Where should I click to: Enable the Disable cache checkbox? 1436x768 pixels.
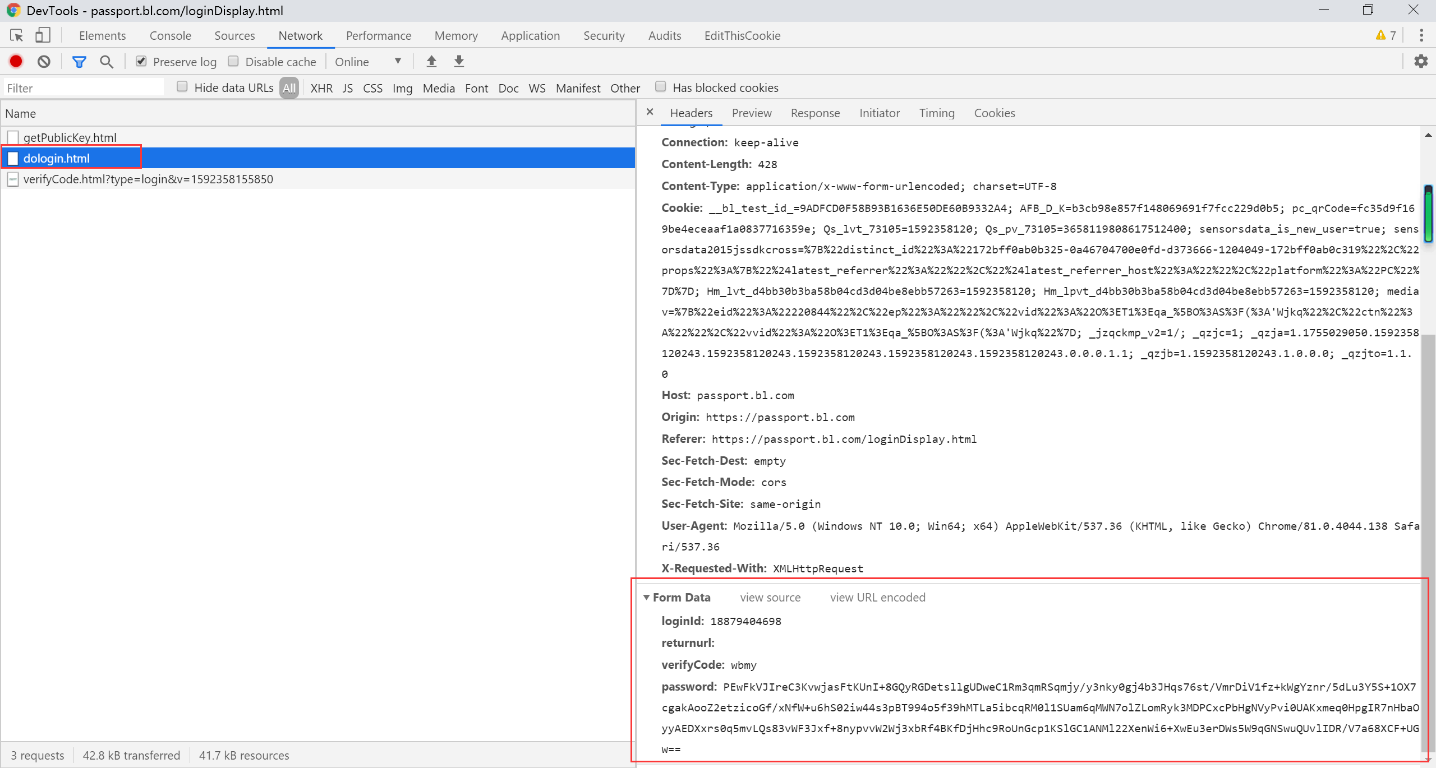[x=233, y=61]
